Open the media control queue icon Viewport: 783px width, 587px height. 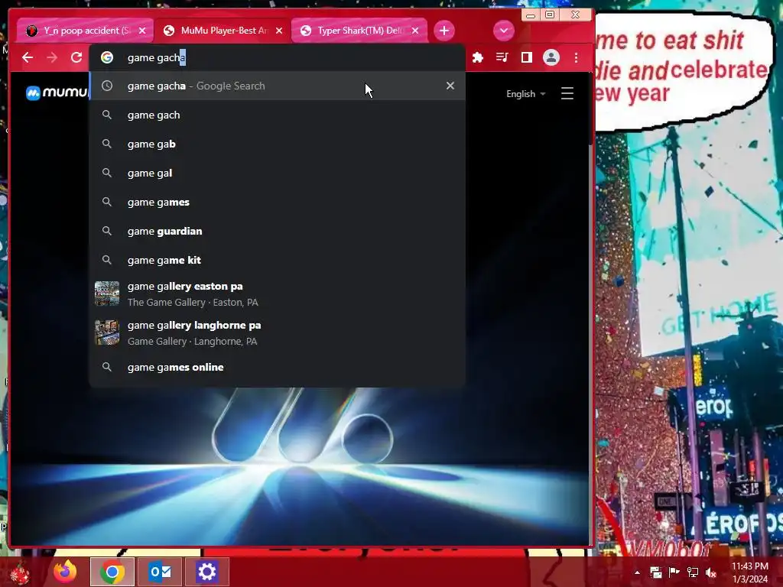[x=502, y=57]
